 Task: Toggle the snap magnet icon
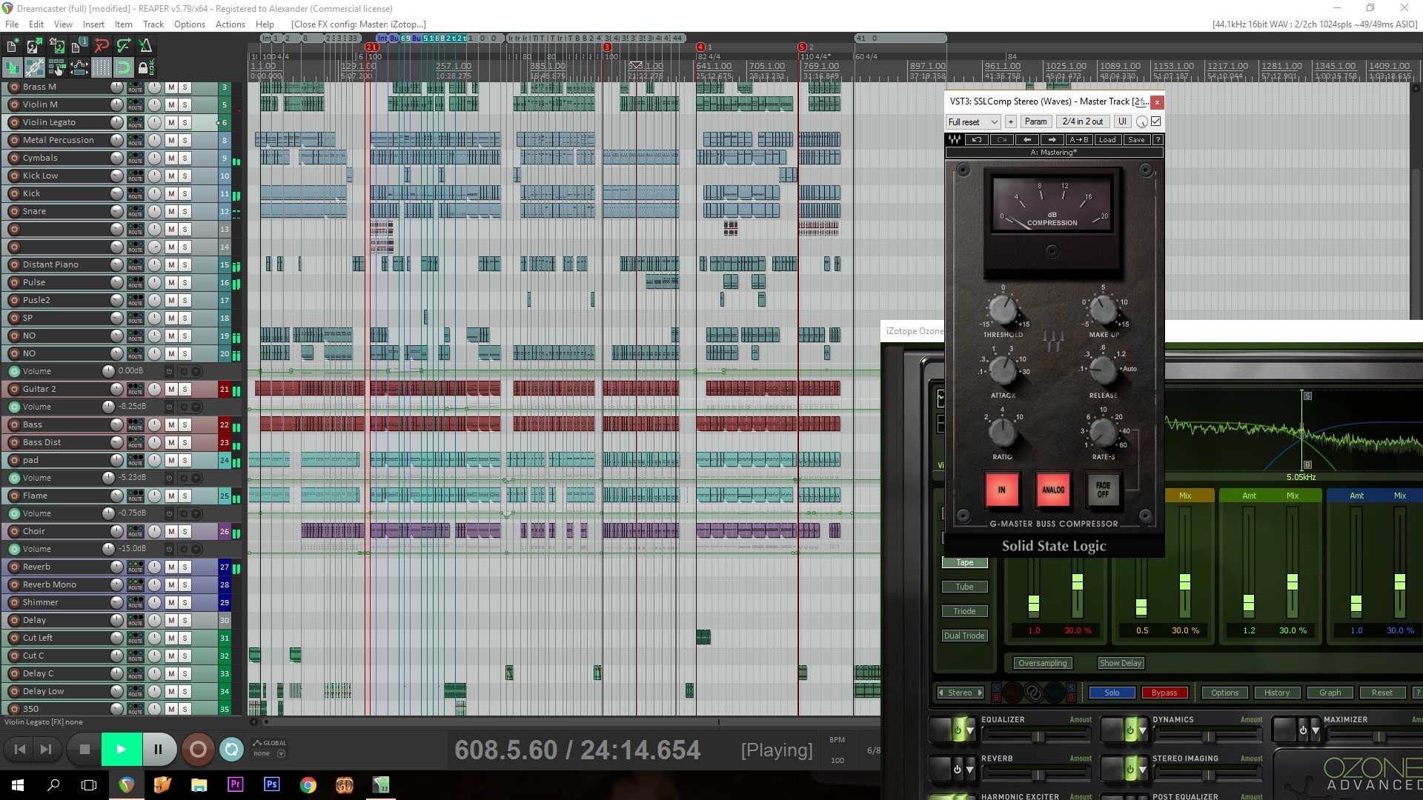[123, 68]
